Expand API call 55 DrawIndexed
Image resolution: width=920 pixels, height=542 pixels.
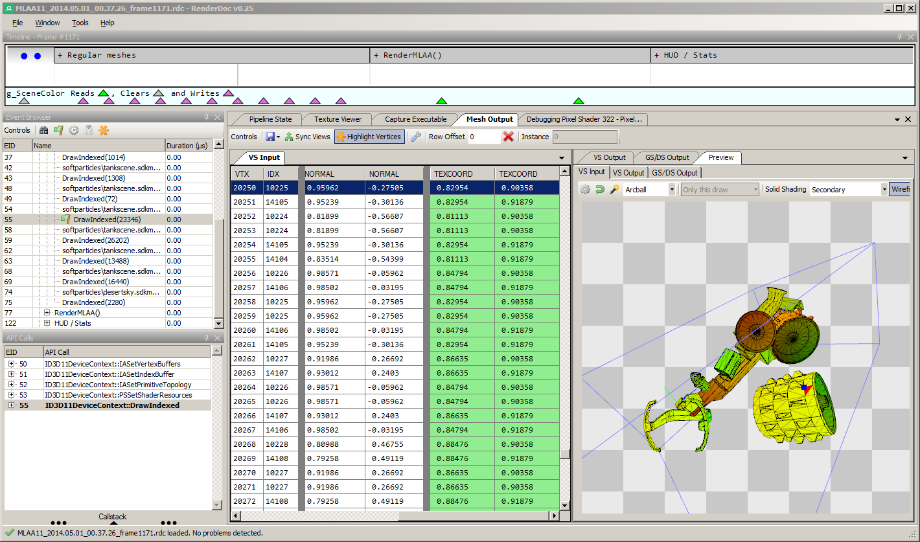click(x=11, y=405)
